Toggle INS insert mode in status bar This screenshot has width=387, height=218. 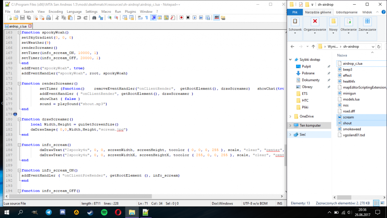(x=279, y=203)
